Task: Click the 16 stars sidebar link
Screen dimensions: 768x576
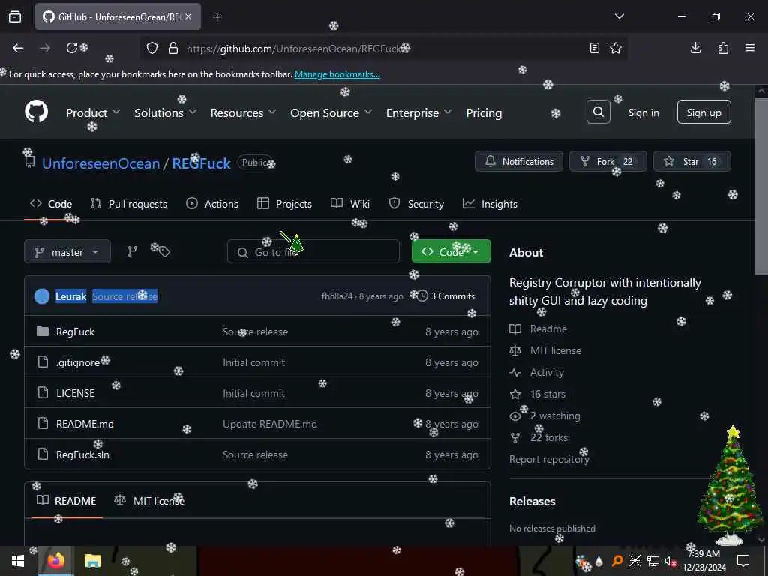Action: (547, 394)
